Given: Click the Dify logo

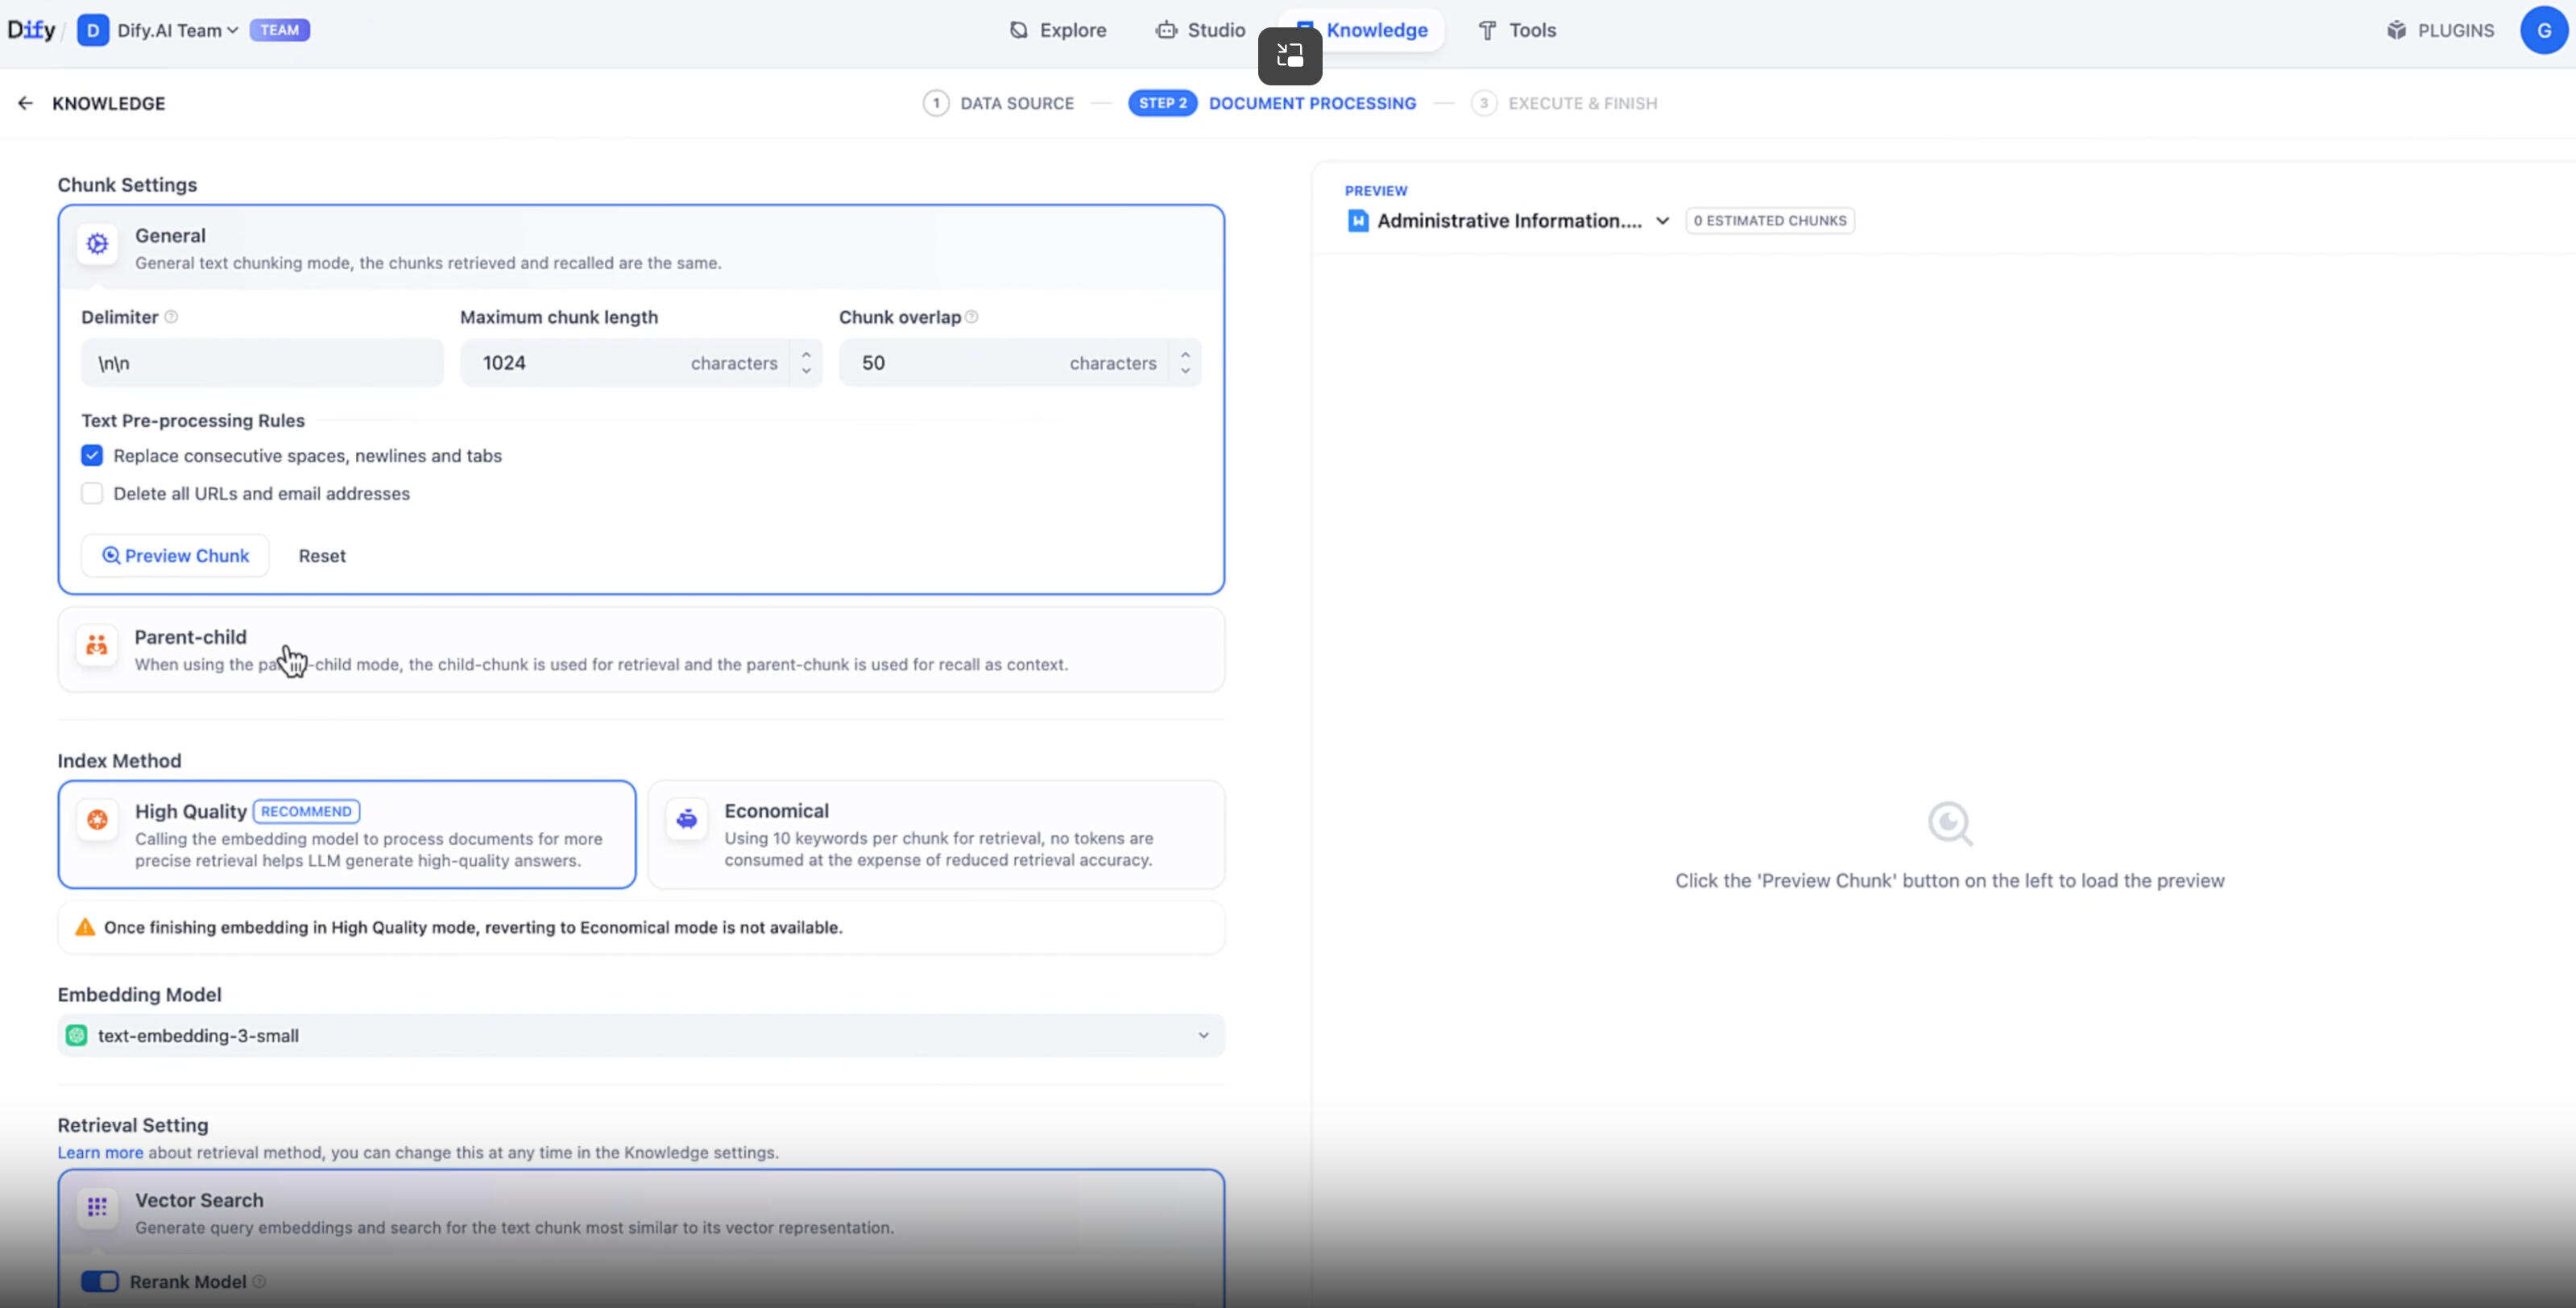Looking at the screenshot, I should pyautogui.click(x=31, y=30).
